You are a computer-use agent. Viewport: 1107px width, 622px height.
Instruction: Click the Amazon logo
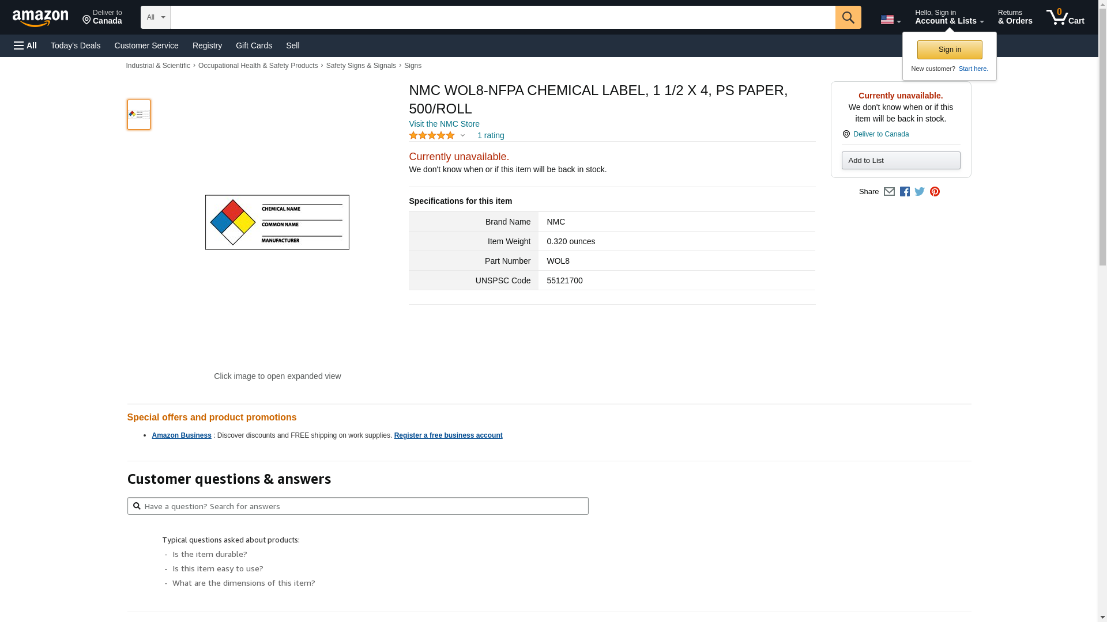tap(40, 18)
